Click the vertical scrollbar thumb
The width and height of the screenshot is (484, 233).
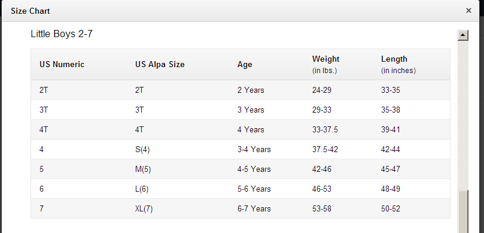463,211
